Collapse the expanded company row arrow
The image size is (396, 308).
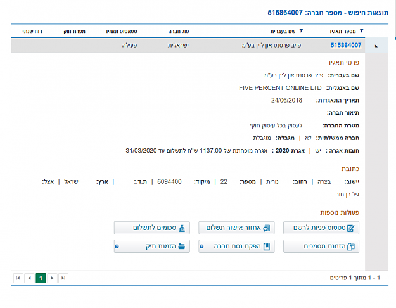point(376,46)
